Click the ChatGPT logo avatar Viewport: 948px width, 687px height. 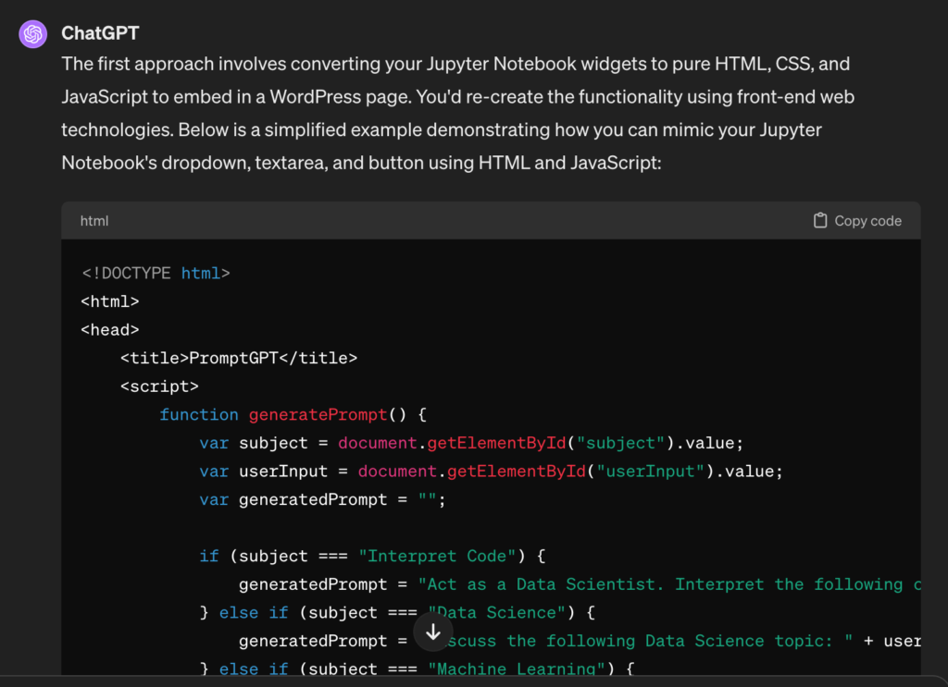pyautogui.click(x=33, y=34)
